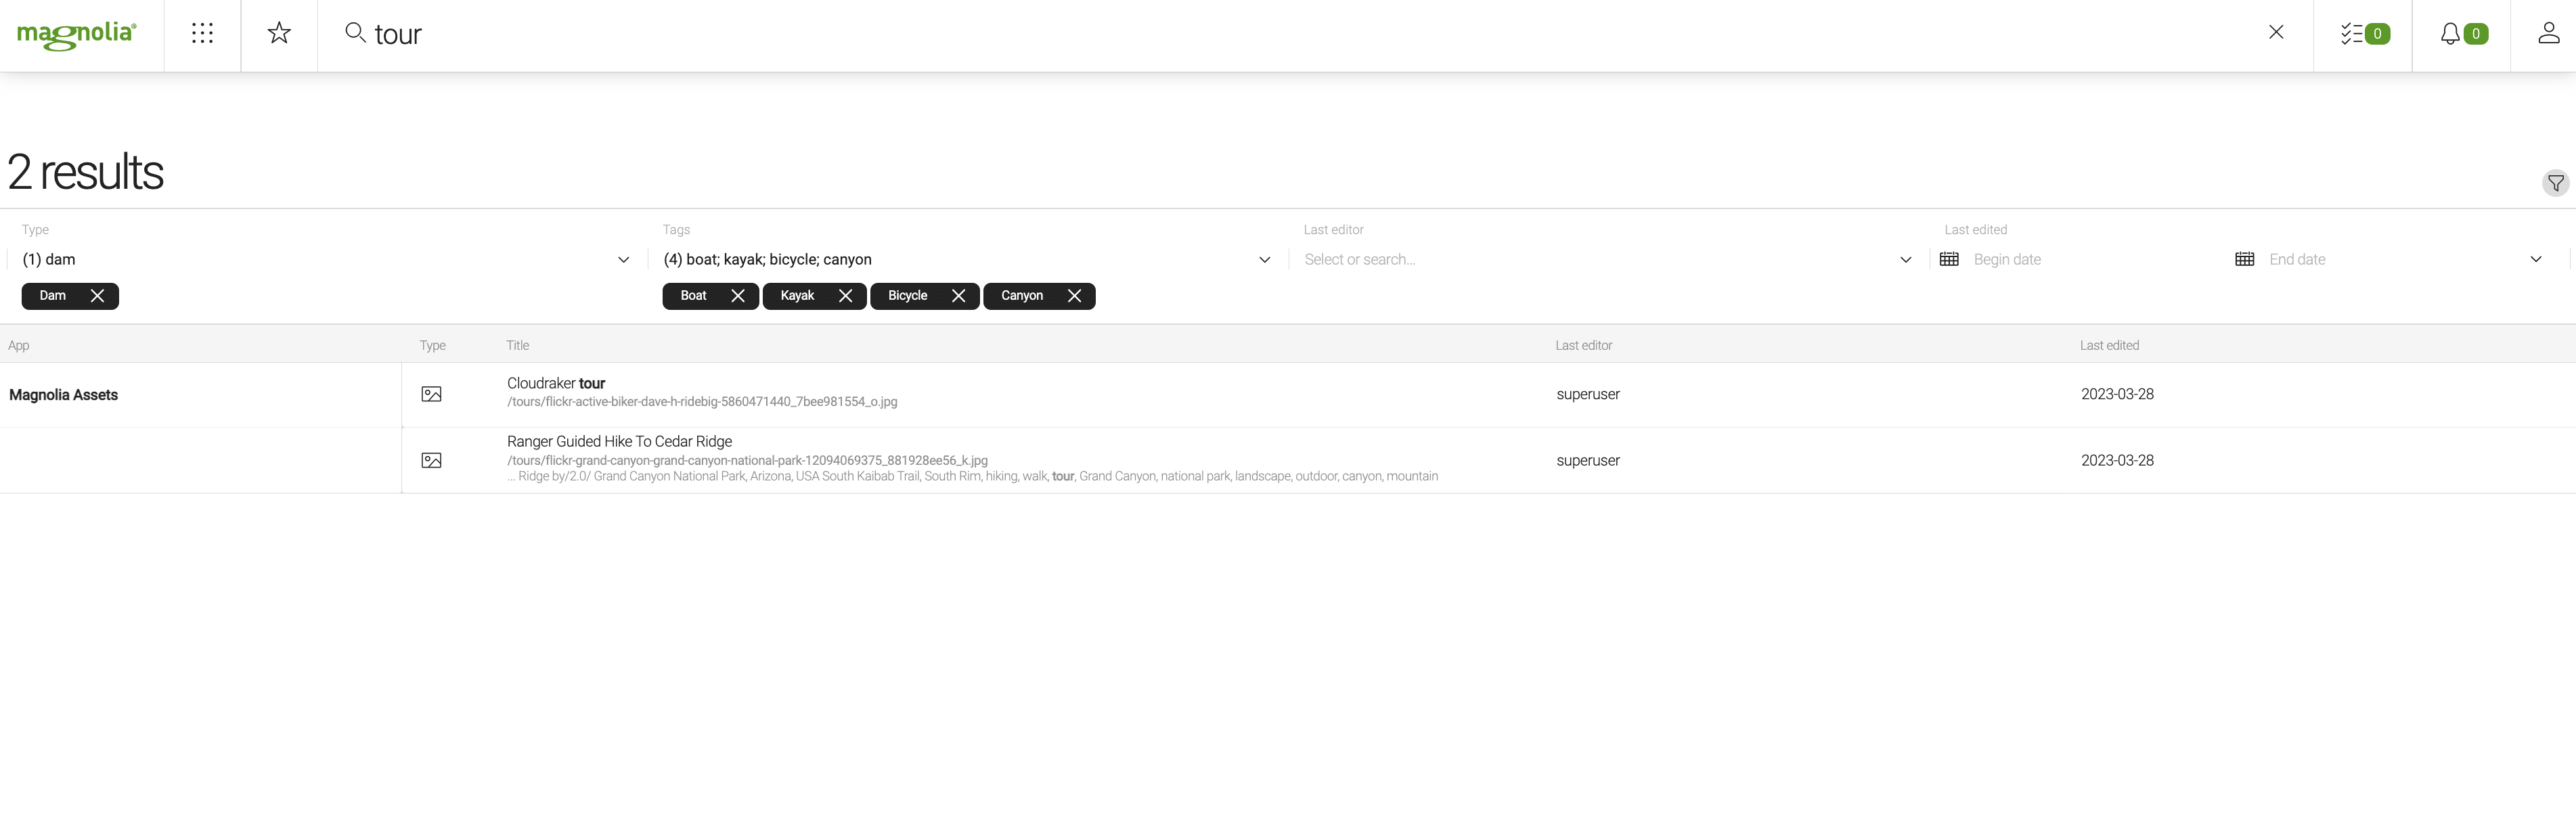Expand the Tags dropdown
Viewport: 2576px width, 835px height.
(x=1264, y=260)
